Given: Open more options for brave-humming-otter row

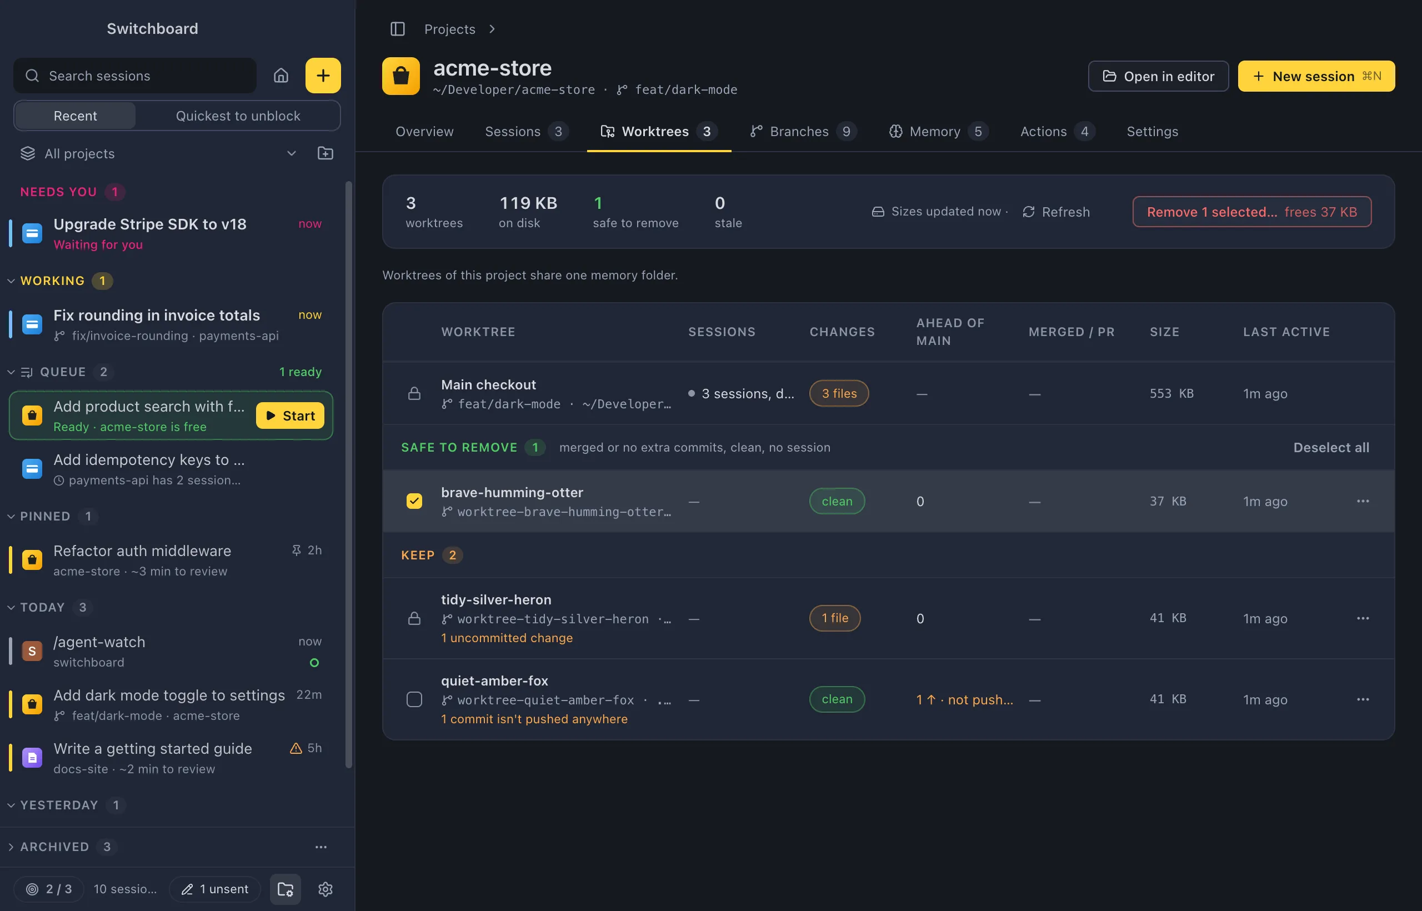Looking at the screenshot, I should pos(1363,501).
